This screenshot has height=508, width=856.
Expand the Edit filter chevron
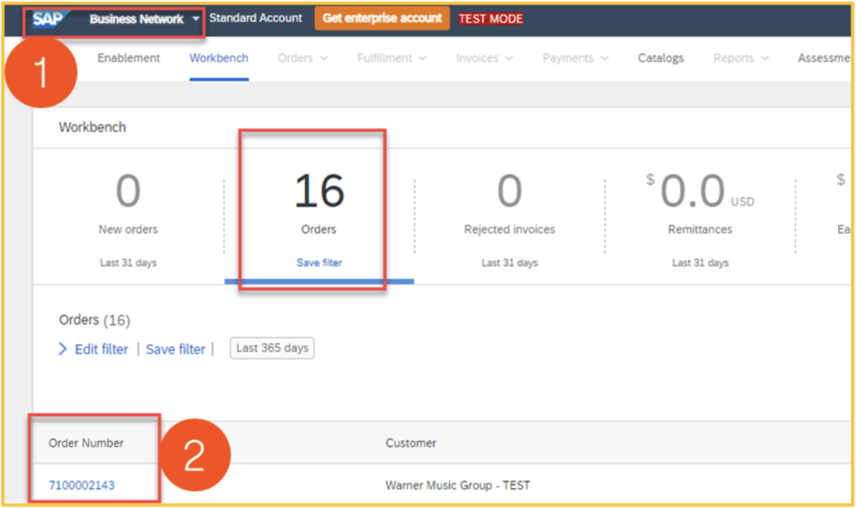coord(63,349)
